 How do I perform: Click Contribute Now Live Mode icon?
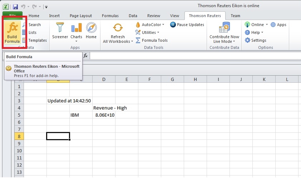pos(224,27)
